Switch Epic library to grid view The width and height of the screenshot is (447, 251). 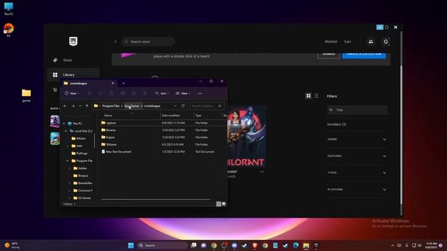click(x=309, y=96)
